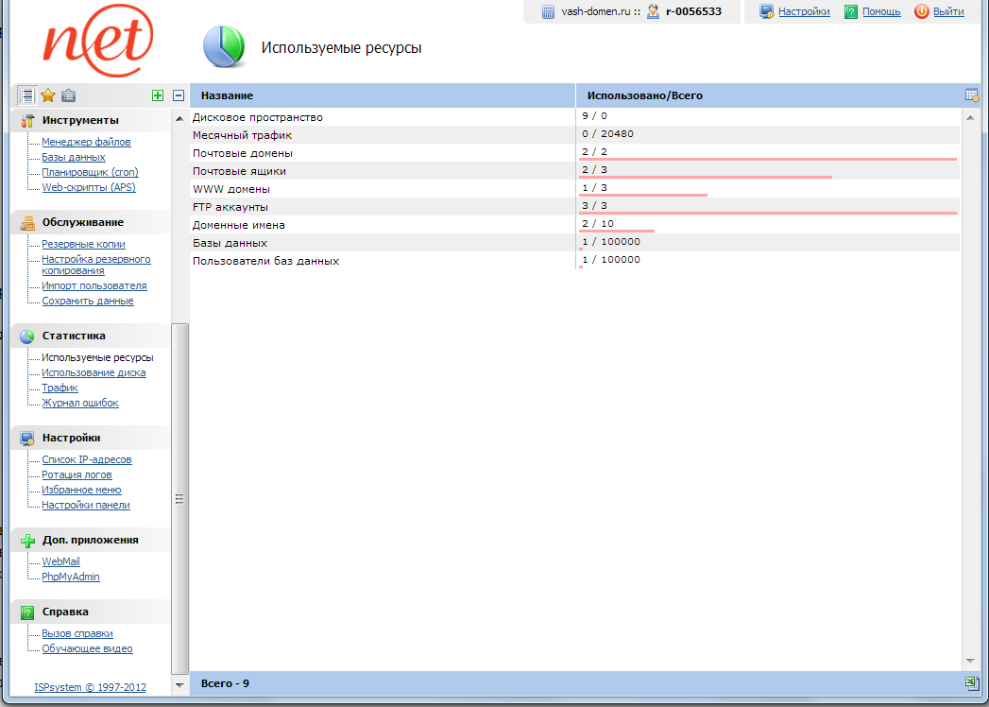Open table column settings gear icon
This screenshot has width=989, height=707.
pyautogui.click(x=972, y=95)
